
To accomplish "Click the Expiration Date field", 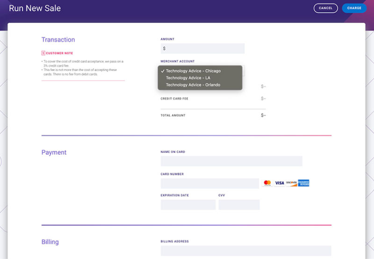I will pos(188,204).
